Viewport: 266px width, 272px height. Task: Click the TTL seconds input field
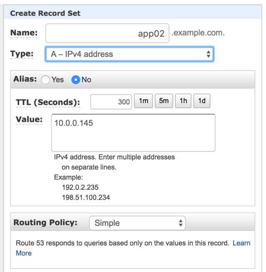click(111, 101)
